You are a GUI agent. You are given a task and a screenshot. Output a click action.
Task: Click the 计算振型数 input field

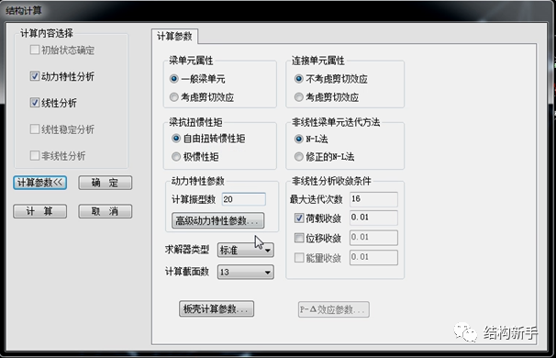pyautogui.click(x=244, y=199)
